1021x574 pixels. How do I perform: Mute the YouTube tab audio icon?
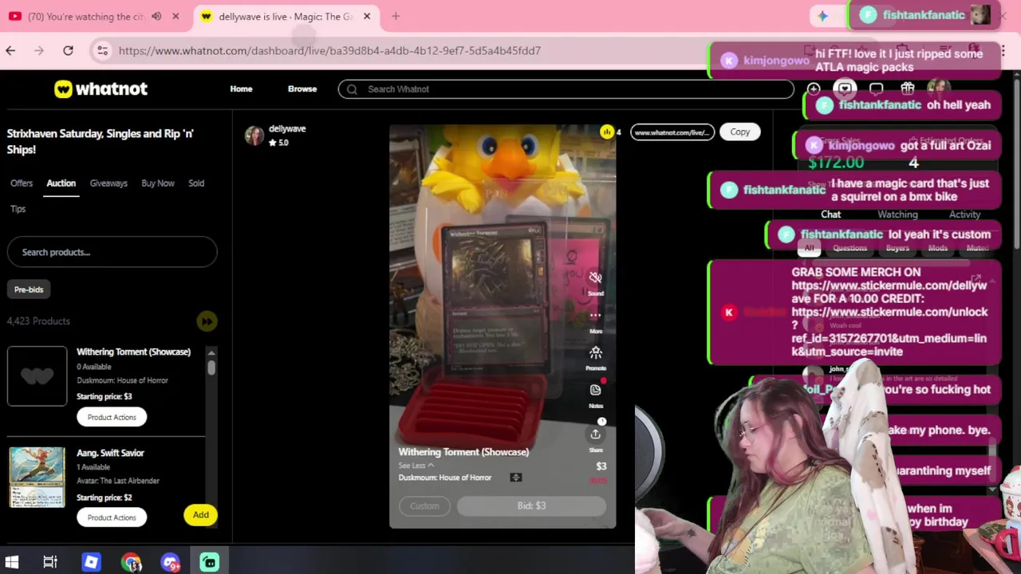(x=156, y=16)
